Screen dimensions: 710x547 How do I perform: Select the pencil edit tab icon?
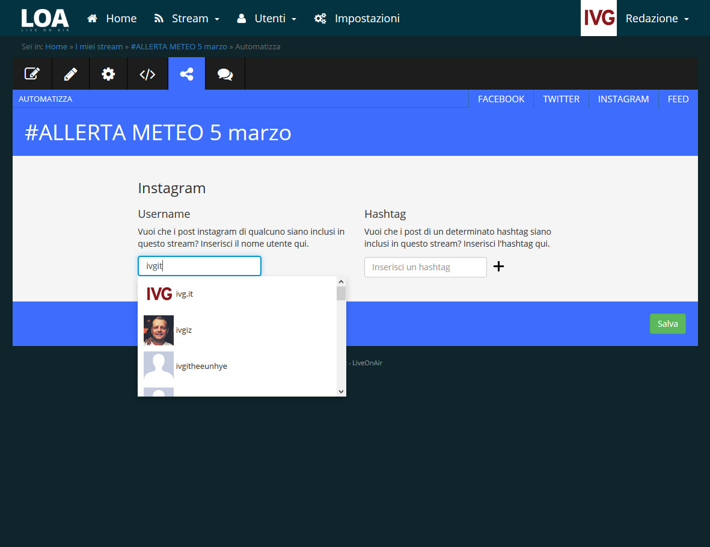click(x=70, y=74)
